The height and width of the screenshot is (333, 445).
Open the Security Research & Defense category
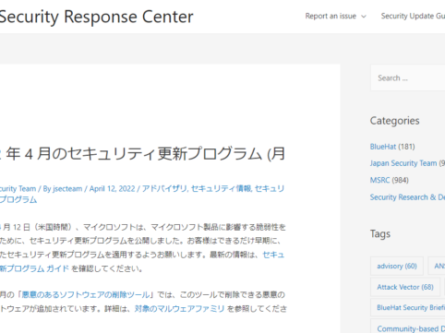click(407, 197)
